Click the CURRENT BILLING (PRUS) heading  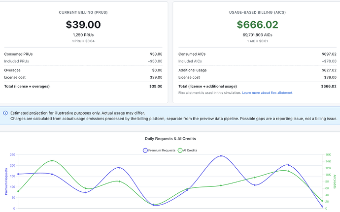83,13
